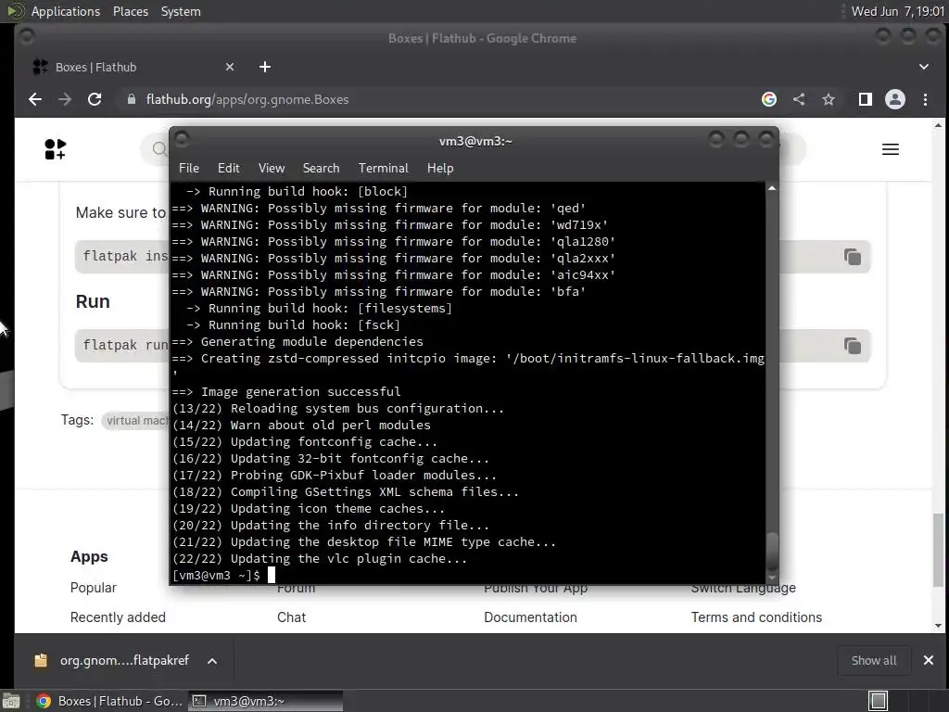949x712 pixels.
Task: Click the terminal window menu button
Action: point(182,139)
